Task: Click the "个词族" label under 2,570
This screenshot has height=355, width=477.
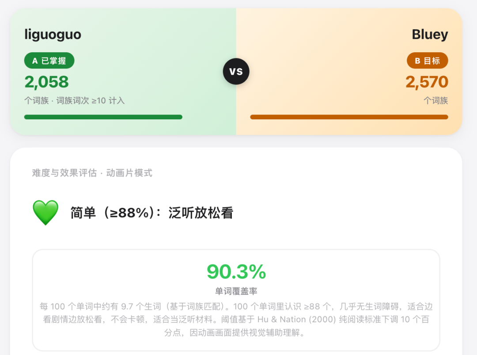Action: pyautogui.click(x=435, y=101)
